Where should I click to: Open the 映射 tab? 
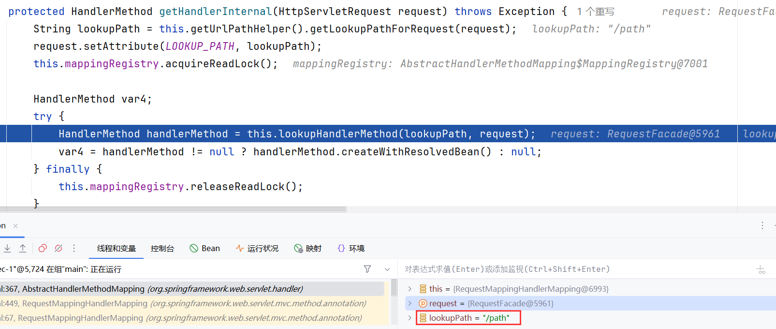[x=308, y=248]
